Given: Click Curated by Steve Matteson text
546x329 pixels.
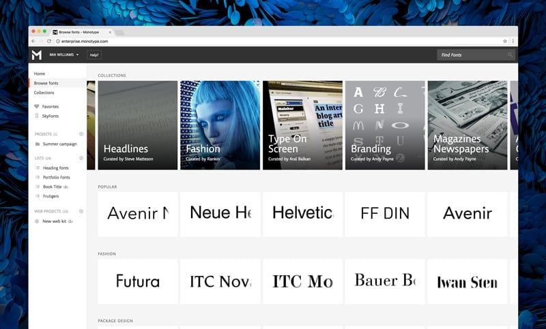Looking at the screenshot, I should 128,159.
